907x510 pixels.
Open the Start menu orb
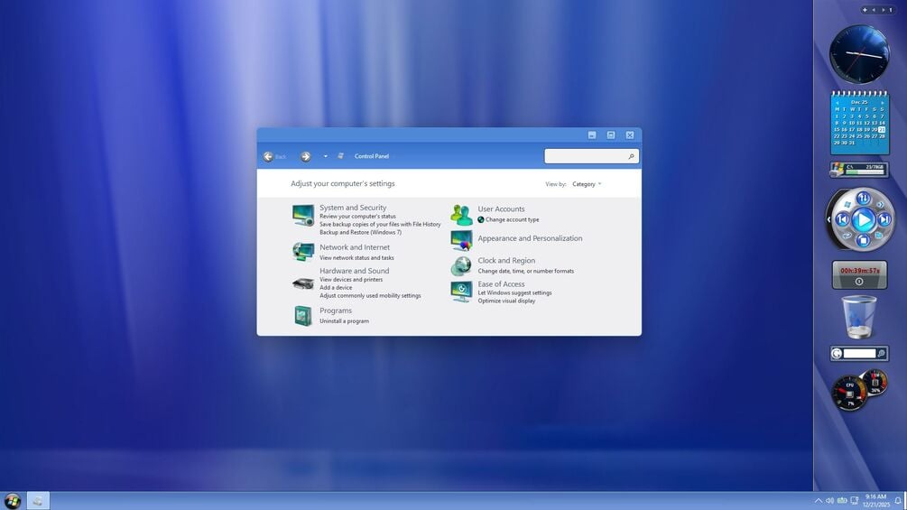[12, 501]
